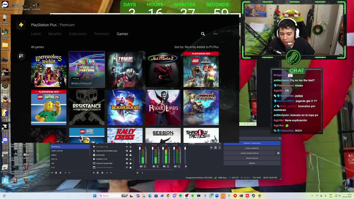Open options menu of fourth audio channel
The width and height of the screenshot is (354, 199).
click(x=179, y=166)
